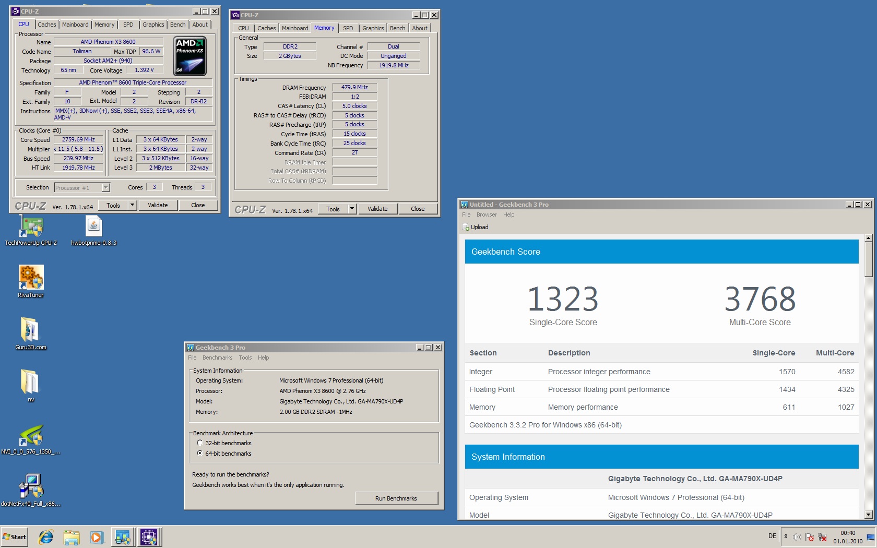Open Tools menu in Geekbench 3 Pro launcher

(245, 358)
